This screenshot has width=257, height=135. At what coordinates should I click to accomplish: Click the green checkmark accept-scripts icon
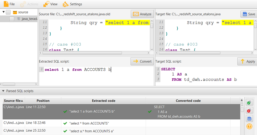pyautogui.click(x=249, y=103)
